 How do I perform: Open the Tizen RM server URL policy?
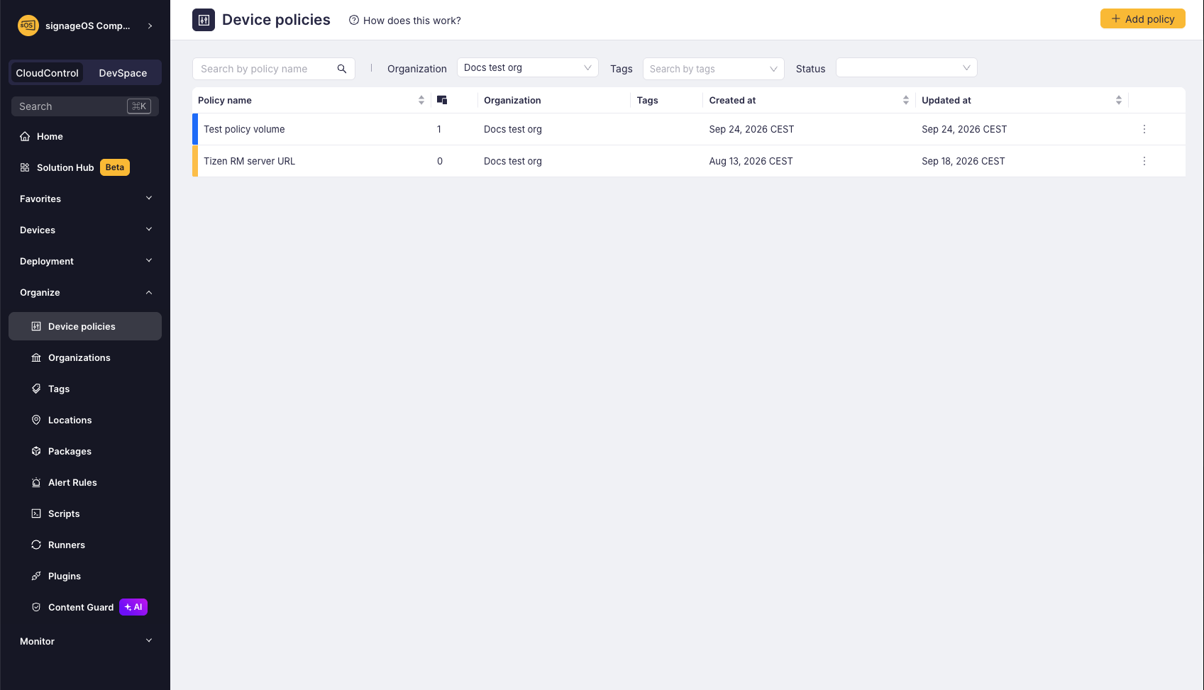(x=249, y=161)
